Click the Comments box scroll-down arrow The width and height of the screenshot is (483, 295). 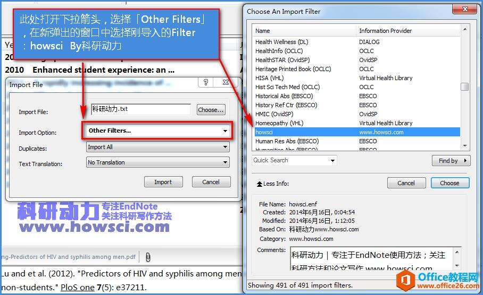[457, 265]
